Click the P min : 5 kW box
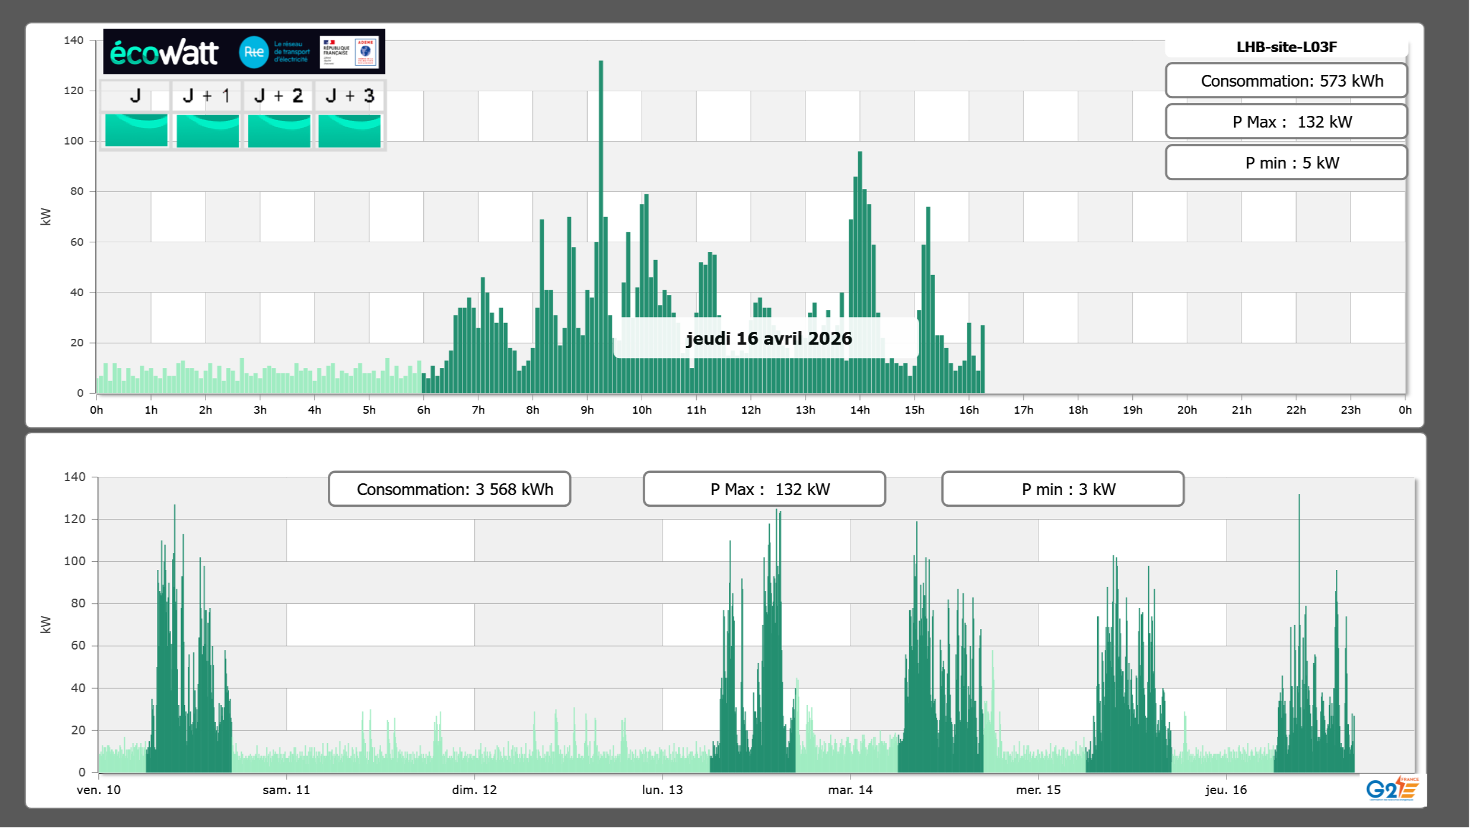Screen dimensions: 1470x828 [x=1286, y=163]
